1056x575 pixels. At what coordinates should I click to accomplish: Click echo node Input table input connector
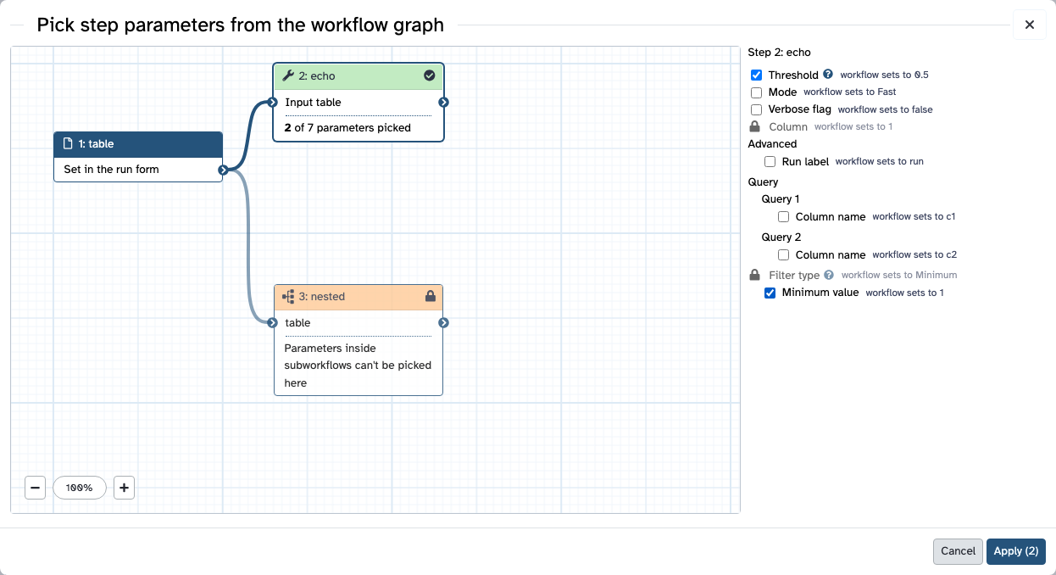pos(273,103)
